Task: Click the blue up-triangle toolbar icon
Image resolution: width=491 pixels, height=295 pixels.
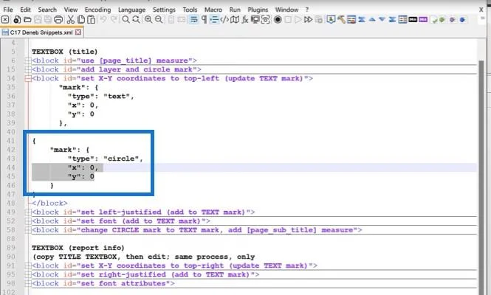Action: (371, 20)
